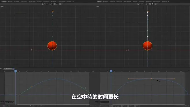Open proportional falloff menu in left viewport
The height and width of the screenshot is (107, 190).
coord(62,4)
